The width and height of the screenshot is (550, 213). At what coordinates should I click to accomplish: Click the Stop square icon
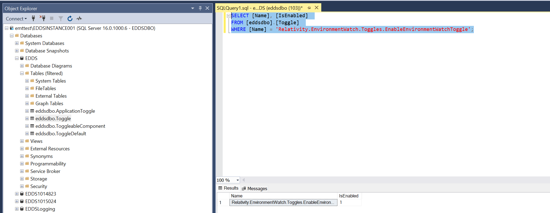(x=52, y=19)
